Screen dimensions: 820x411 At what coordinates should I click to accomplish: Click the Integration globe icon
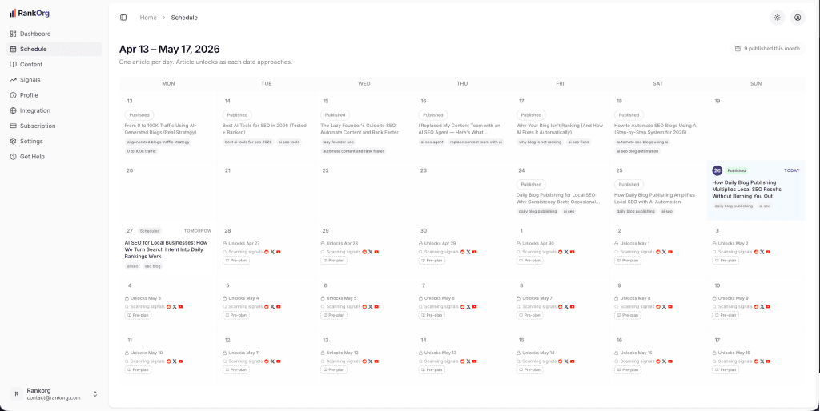point(13,110)
